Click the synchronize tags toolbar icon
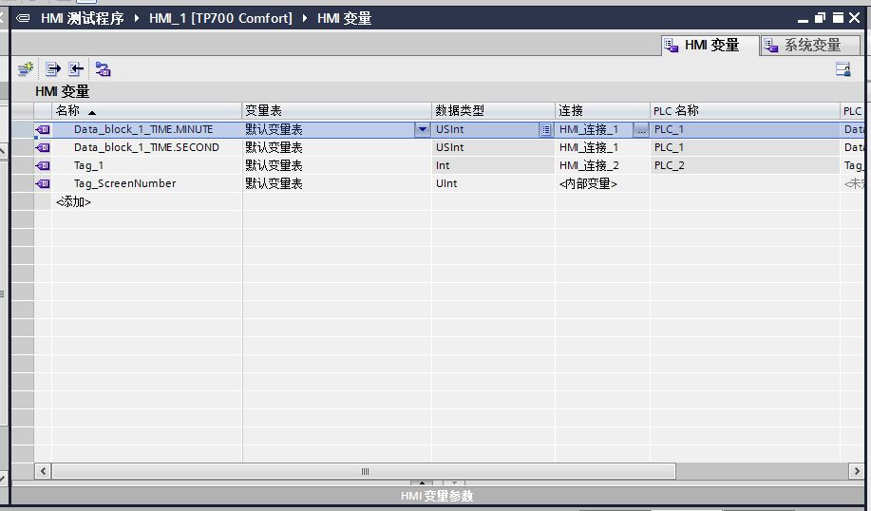 pyautogui.click(x=103, y=69)
